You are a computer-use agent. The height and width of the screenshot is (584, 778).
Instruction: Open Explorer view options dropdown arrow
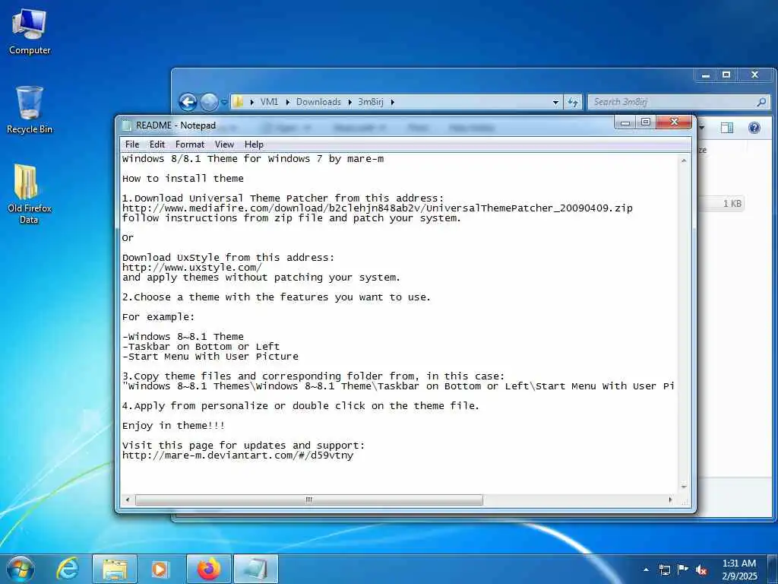tap(702, 128)
